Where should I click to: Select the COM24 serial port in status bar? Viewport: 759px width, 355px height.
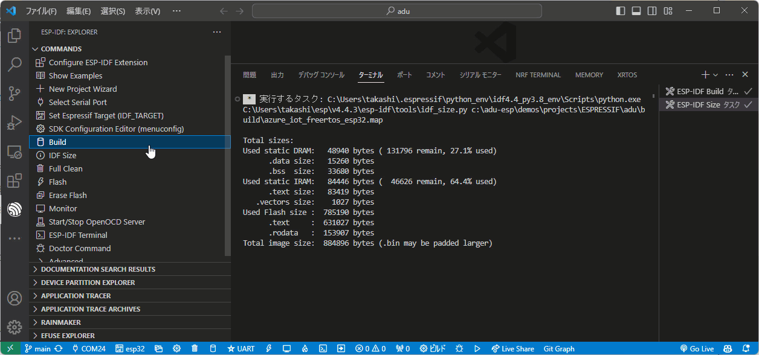click(x=89, y=348)
